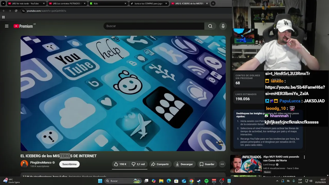Open Microsoft Edge from the taskbar
The height and width of the screenshot is (185, 329).
(169, 181)
